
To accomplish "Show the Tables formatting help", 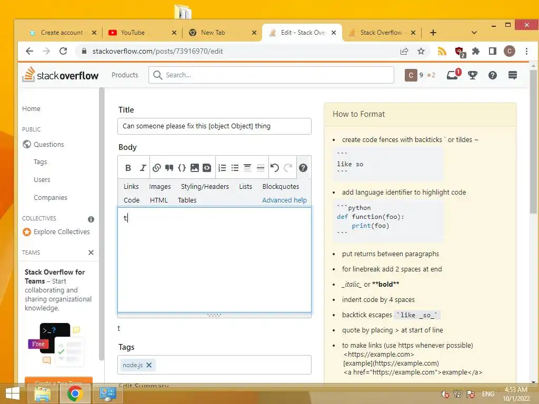I will click(x=187, y=200).
